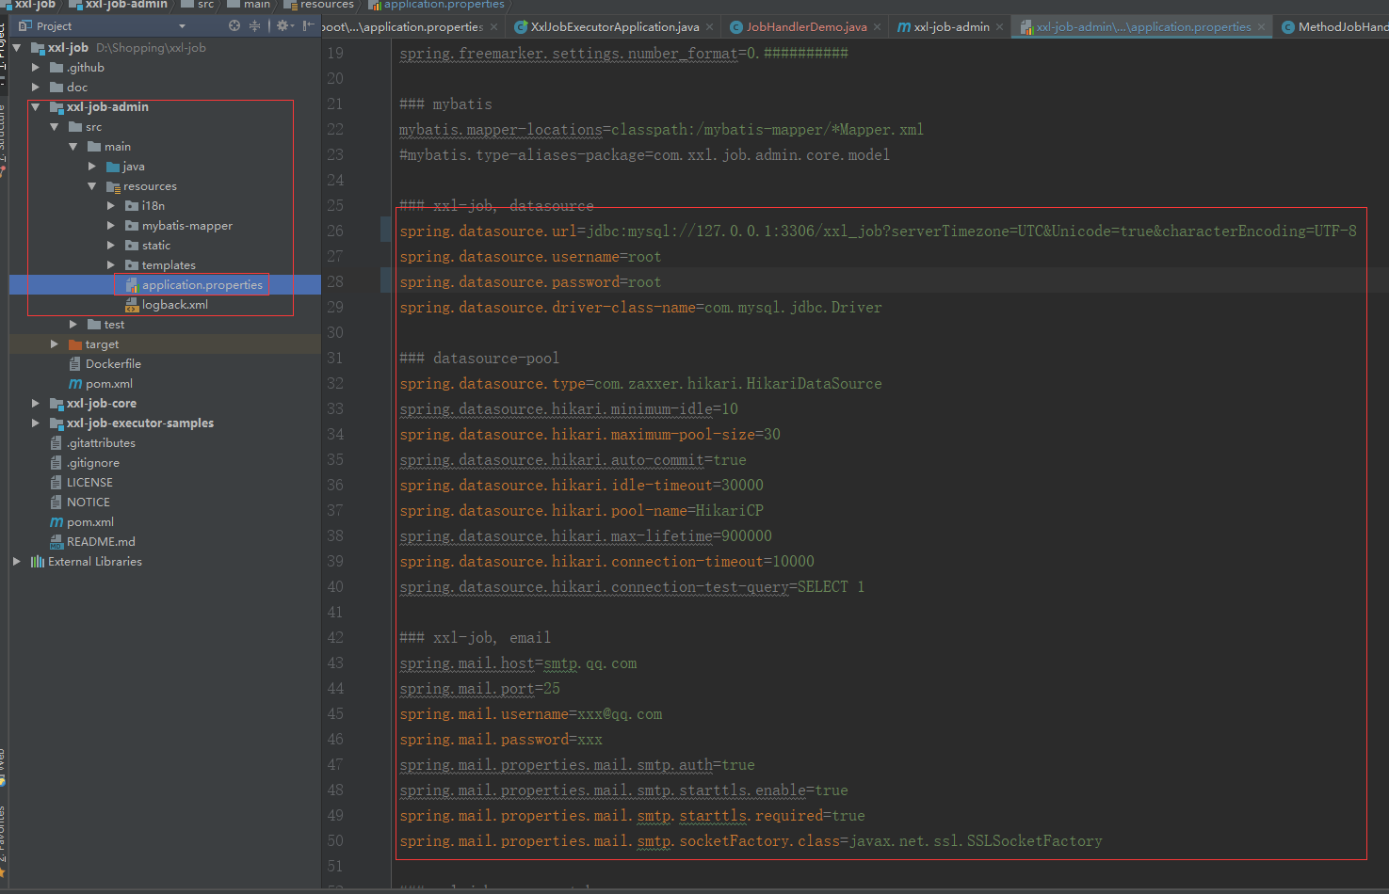1389x894 pixels.
Task: Click the spring.datasource.password=root line
Action: pyautogui.click(x=530, y=281)
